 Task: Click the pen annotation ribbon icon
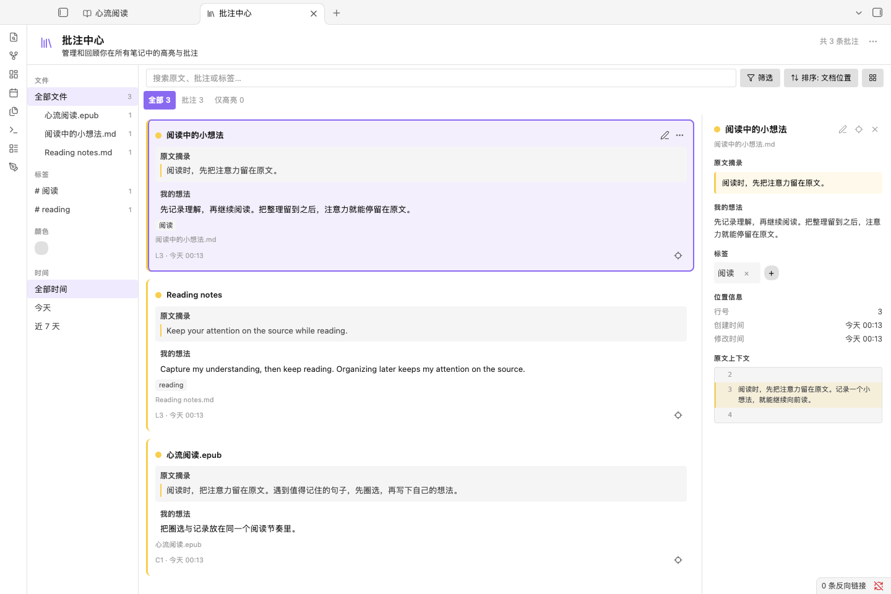point(14,167)
